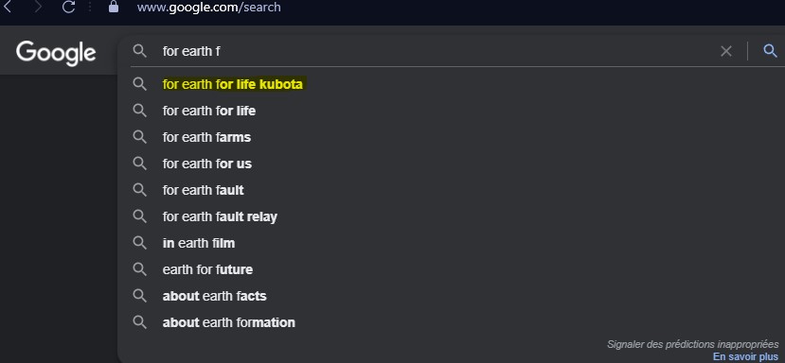
Task: Reload the page with the refresh icon
Action: [68, 7]
